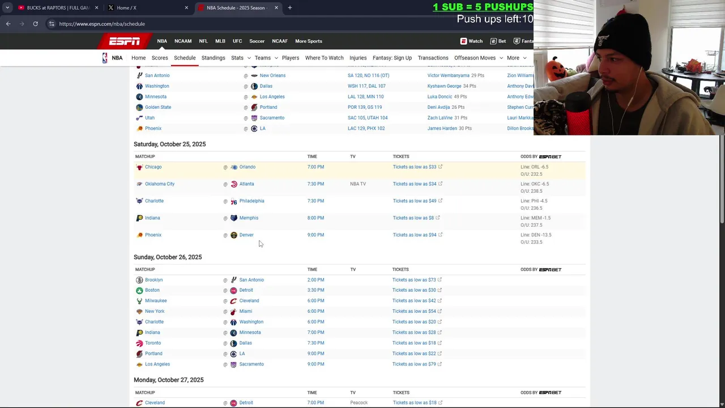Expand the Stats dropdown
725x408 pixels.
click(249, 58)
